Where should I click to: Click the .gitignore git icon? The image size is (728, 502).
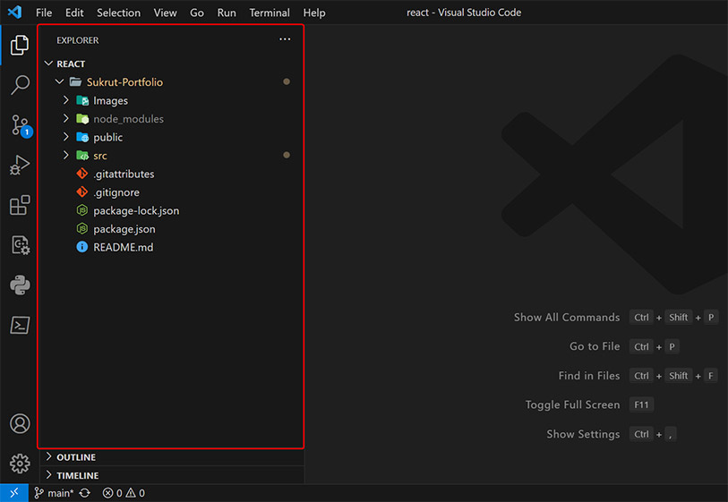tap(82, 192)
